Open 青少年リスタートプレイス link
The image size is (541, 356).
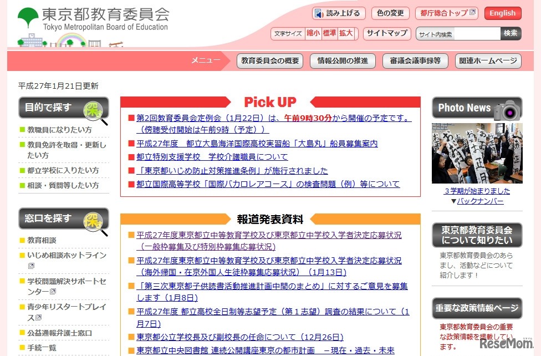67,312
